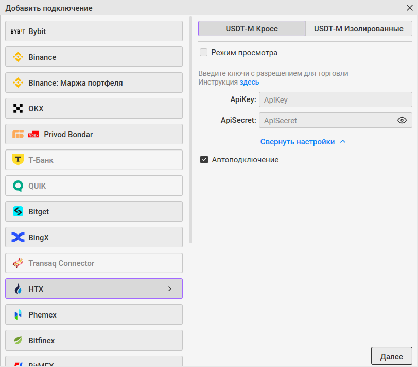Open the instruction link здесь
The height and width of the screenshot is (367, 418).
(x=249, y=82)
